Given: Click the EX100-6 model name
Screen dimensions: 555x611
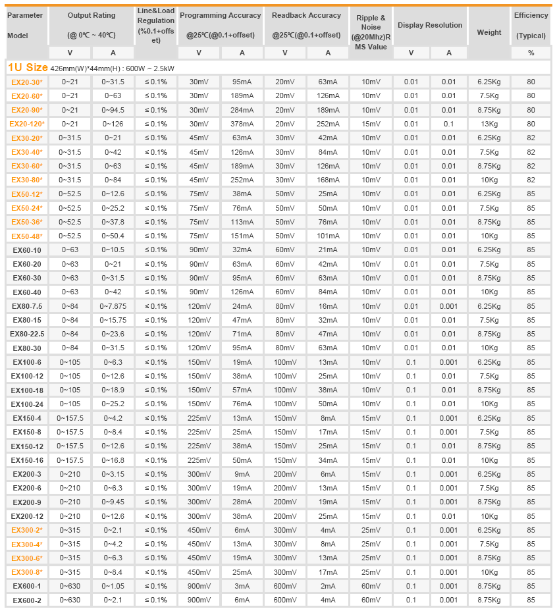Looking at the screenshot, I should pos(27,362).
